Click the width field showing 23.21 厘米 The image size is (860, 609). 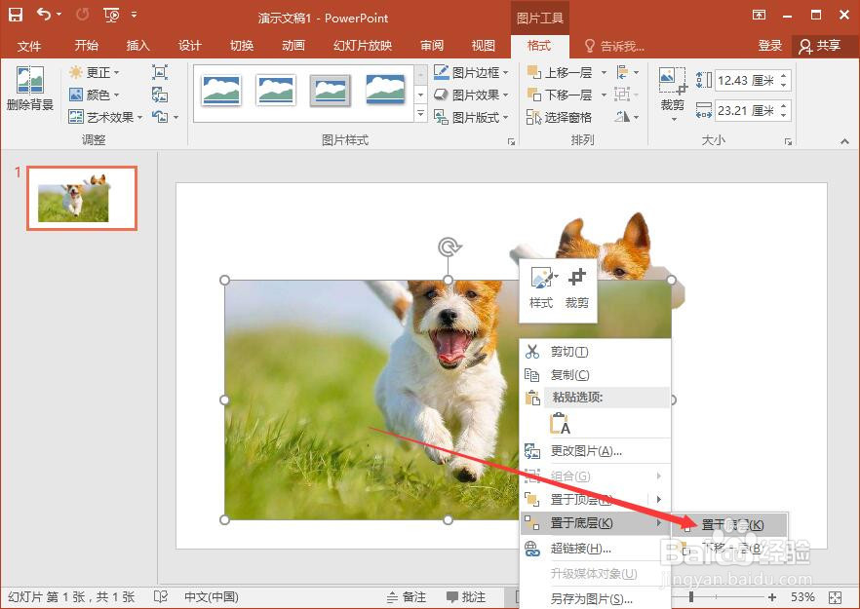[x=747, y=111]
